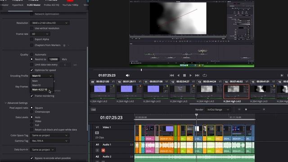Click the render settings vertical scrollbar

(x=87, y=89)
